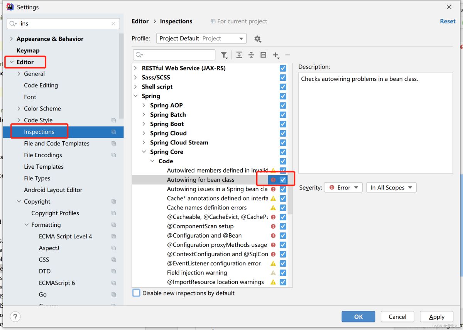Clear the settings search text with X
The width and height of the screenshot is (463, 330).
pos(113,23)
